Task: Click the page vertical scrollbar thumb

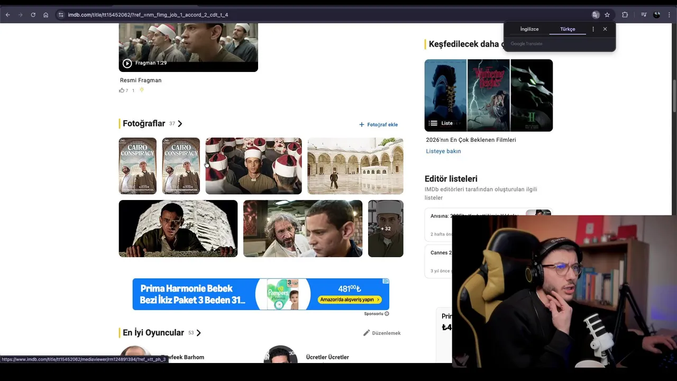Action: (674, 95)
